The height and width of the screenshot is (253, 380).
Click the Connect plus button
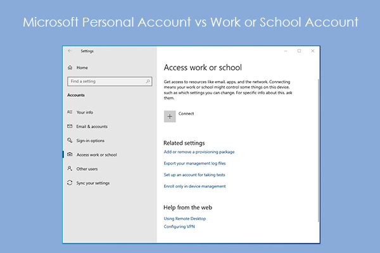pos(170,116)
